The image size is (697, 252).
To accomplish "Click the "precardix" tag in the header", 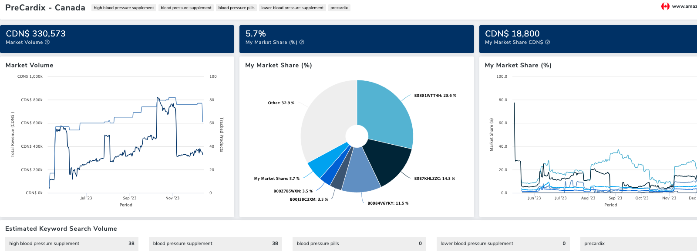I will [x=339, y=8].
